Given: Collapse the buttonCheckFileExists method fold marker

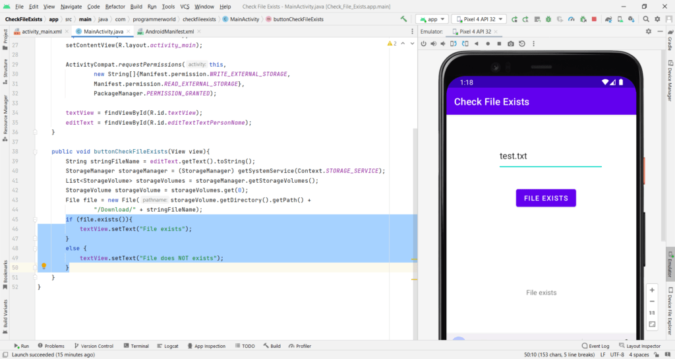Looking at the screenshot, I should coord(36,152).
